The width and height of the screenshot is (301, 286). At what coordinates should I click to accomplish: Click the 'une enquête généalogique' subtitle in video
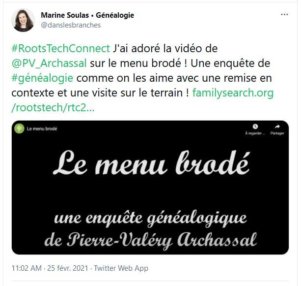(150, 219)
